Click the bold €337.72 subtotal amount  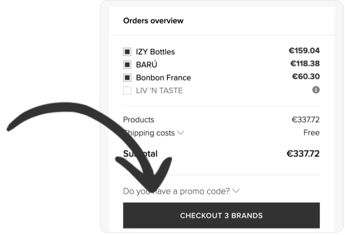303,154
